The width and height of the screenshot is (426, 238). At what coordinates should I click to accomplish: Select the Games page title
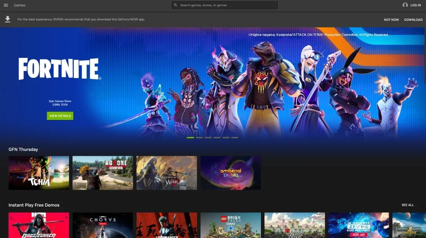pyautogui.click(x=20, y=5)
